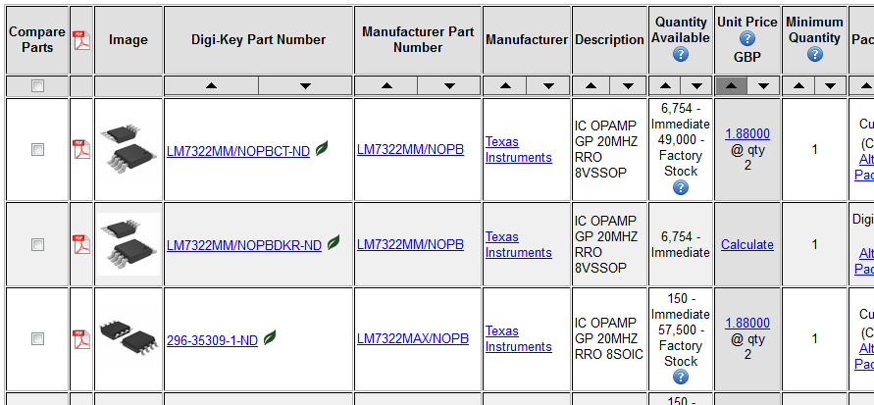Sort Unit Price ascending
The height and width of the screenshot is (405, 874).
click(732, 85)
